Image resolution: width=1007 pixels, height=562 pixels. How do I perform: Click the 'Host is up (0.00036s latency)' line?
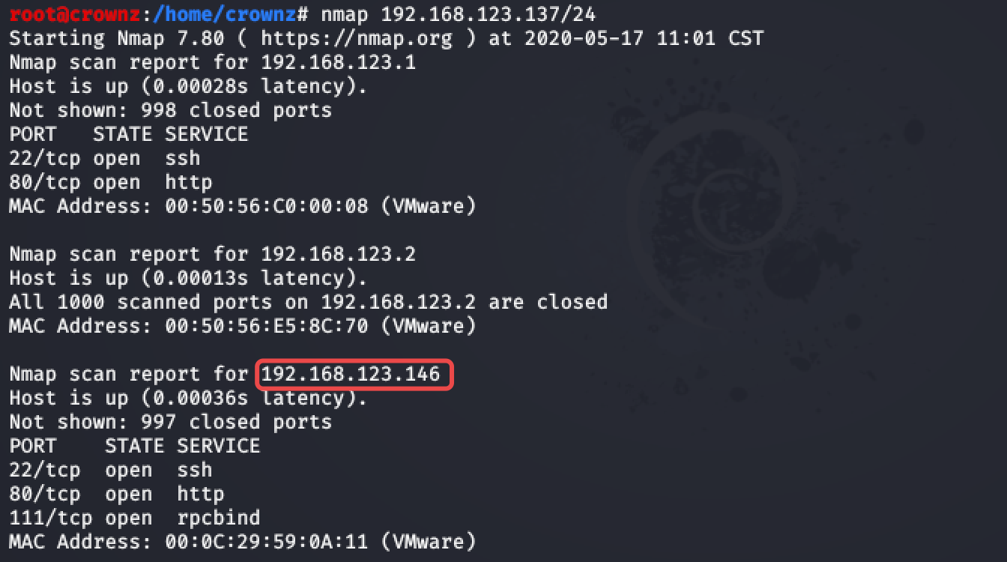tap(189, 398)
